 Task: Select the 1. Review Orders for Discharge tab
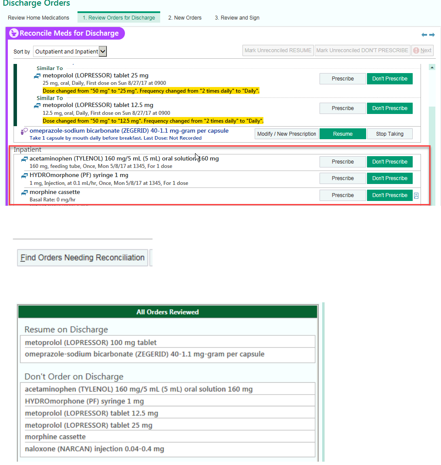point(119,17)
